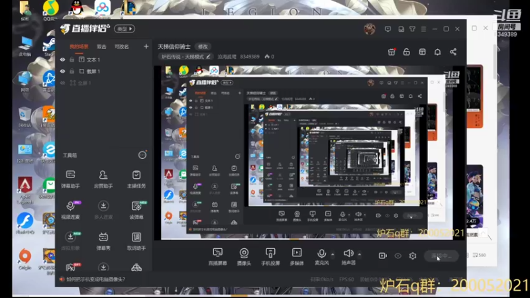Switch to the 双击 scene tab

tap(101, 46)
